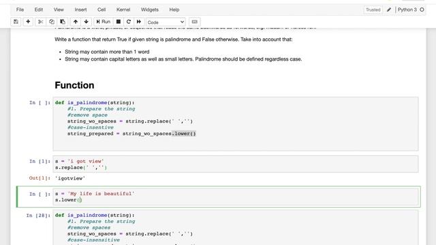The height and width of the screenshot is (245, 436).
Task: Focus the active cell with s.lower()
Action: pyautogui.click(x=236, y=197)
